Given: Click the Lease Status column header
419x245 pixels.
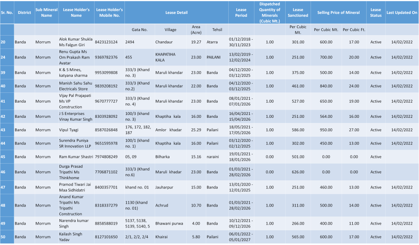Looking at the screenshot, I should point(375,13).
